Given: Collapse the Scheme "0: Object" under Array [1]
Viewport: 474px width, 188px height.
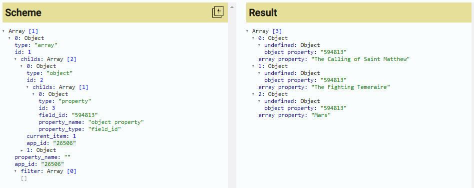Looking at the screenshot, I should tap(9, 38).
